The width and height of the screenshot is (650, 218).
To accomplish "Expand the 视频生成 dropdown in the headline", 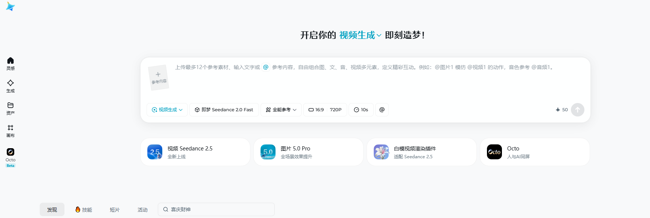I will tap(360, 35).
